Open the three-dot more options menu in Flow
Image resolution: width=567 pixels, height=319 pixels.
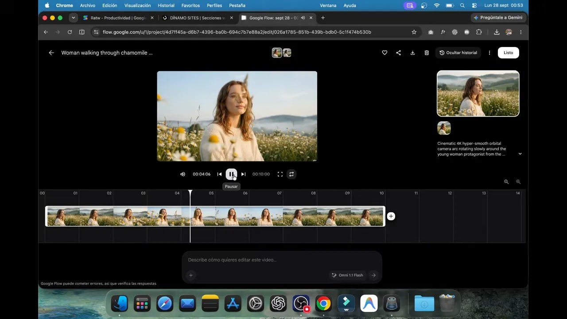coord(489,53)
